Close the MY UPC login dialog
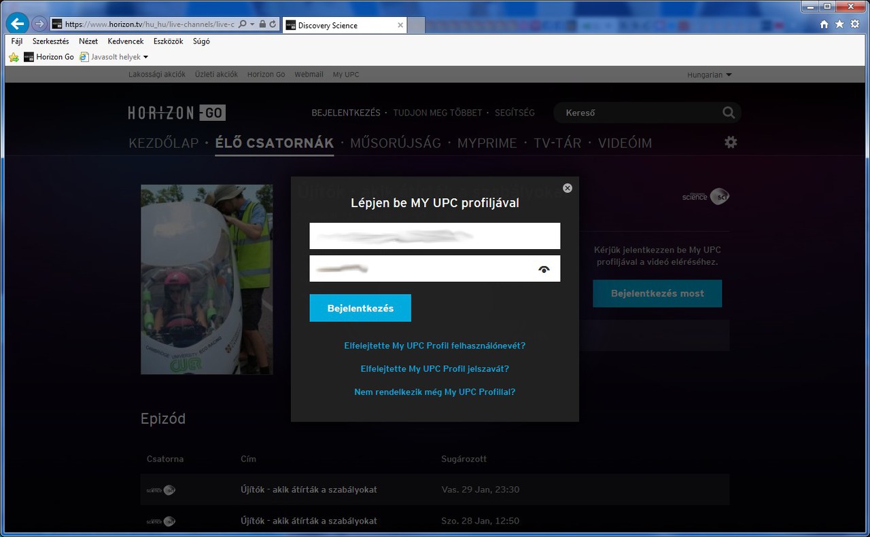This screenshot has width=870, height=537. [x=568, y=188]
